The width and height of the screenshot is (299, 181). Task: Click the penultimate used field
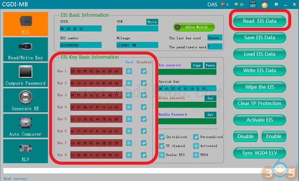[215, 46]
